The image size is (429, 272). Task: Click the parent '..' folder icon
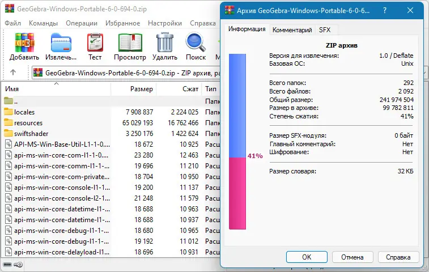pyautogui.click(x=9, y=101)
